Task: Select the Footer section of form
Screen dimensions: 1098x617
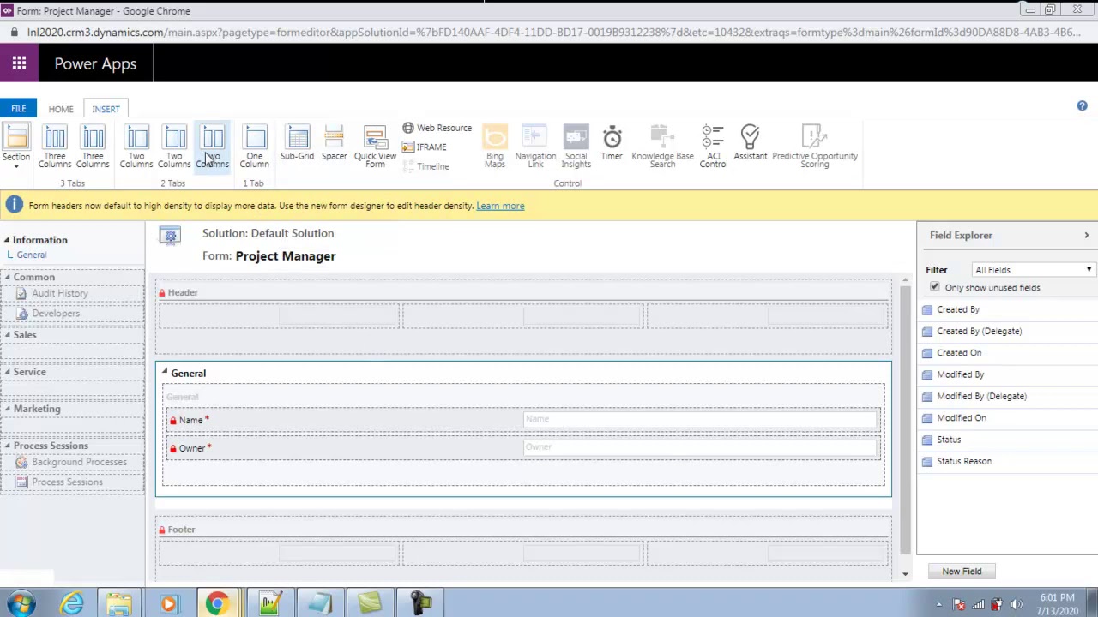Action: (x=523, y=548)
